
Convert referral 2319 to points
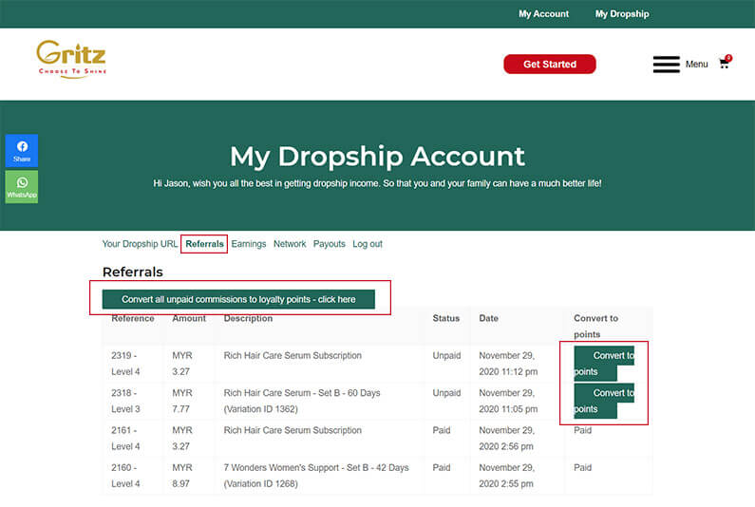coord(604,363)
